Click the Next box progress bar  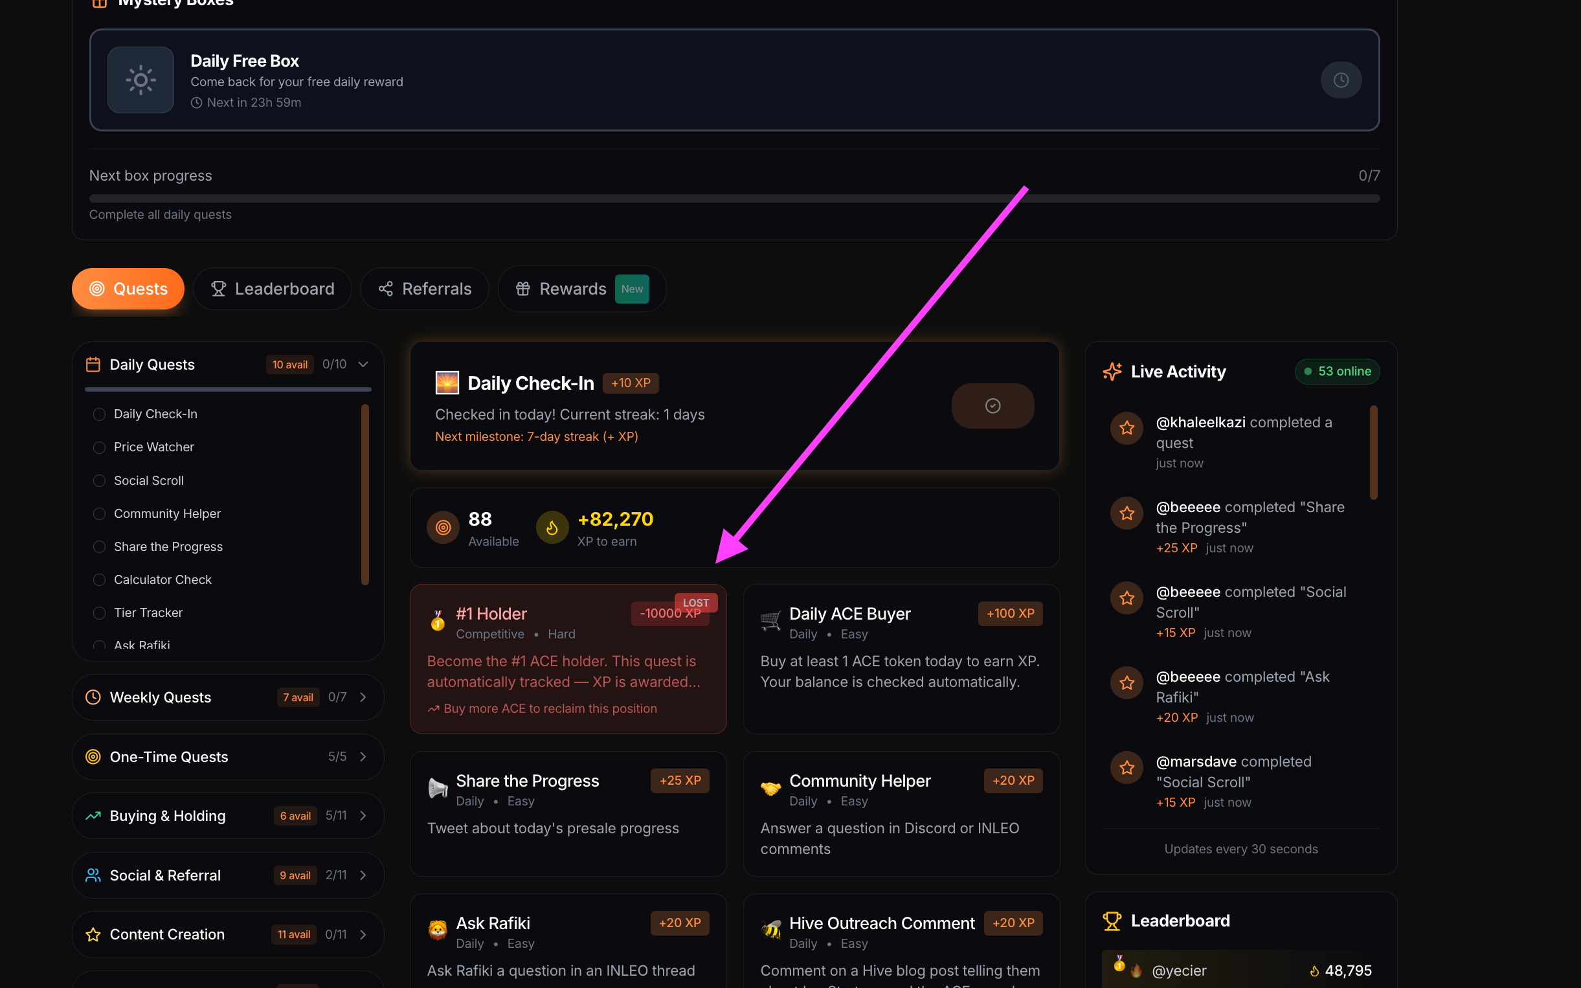pos(734,198)
